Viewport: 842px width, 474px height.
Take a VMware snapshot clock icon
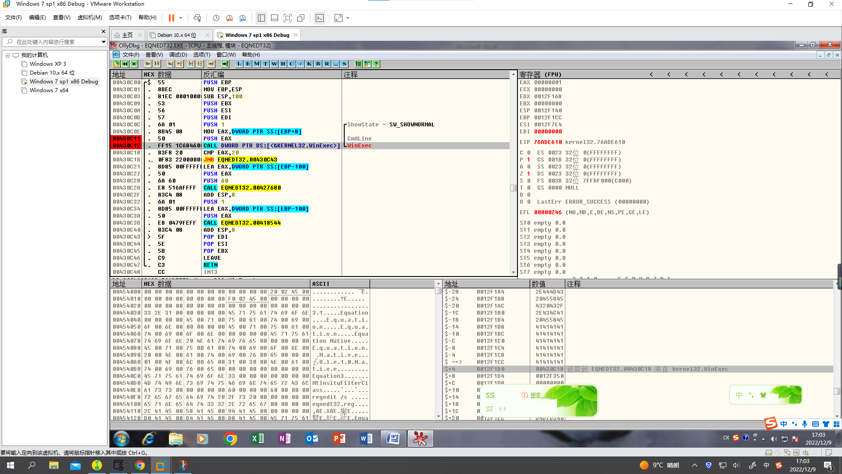(x=216, y=18)
